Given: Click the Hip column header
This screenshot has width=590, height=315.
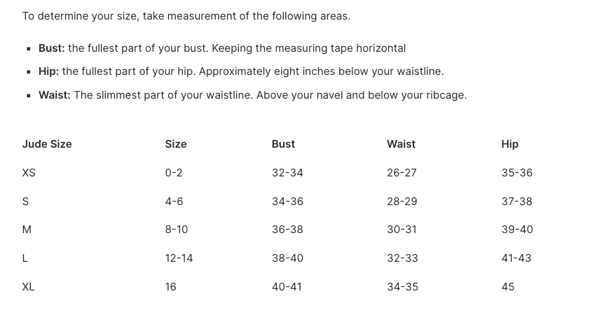Looking at the screenshot, I should click(510, 144).
